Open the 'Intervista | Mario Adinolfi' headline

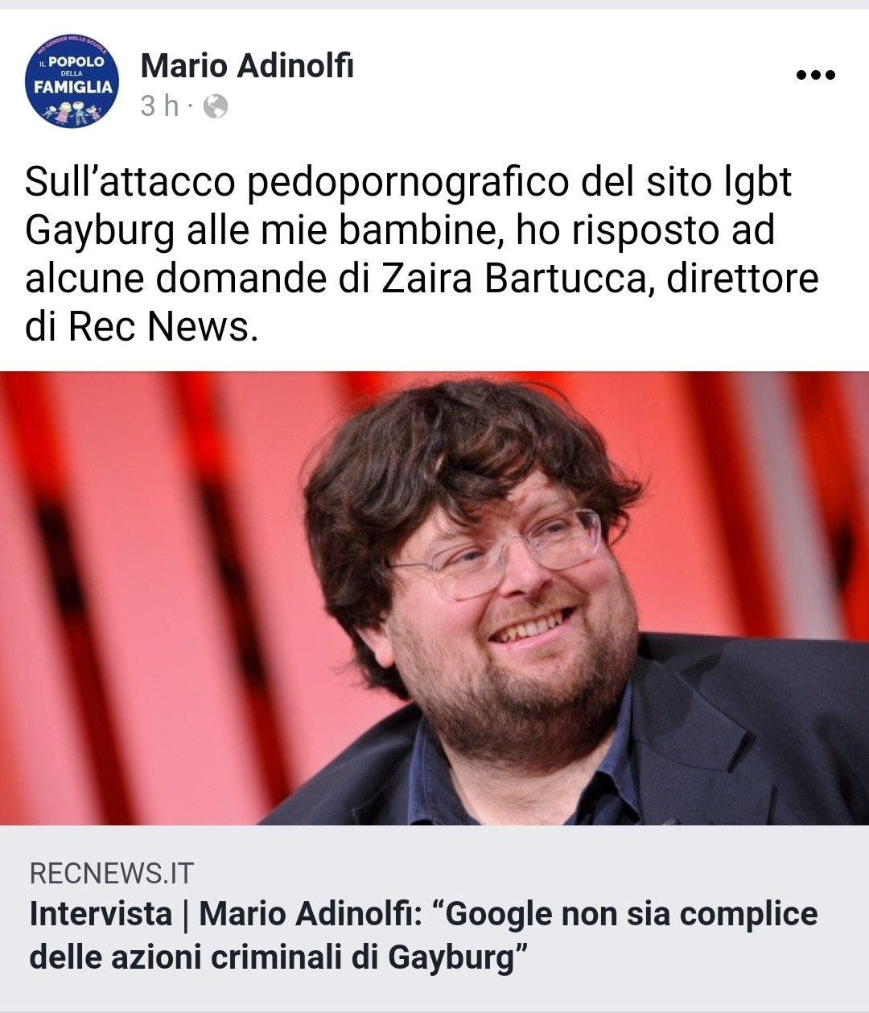coord(423,936)
